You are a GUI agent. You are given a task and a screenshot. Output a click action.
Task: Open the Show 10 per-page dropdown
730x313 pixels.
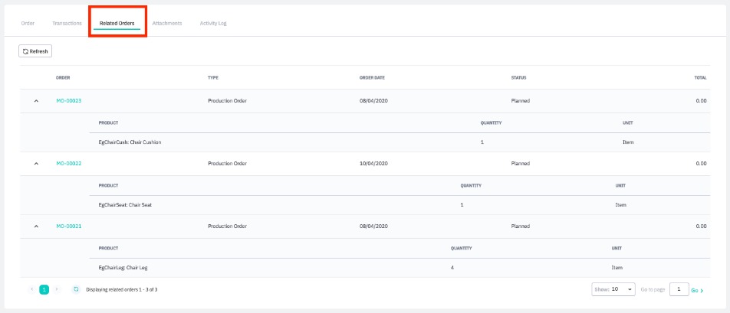[613, 289]
